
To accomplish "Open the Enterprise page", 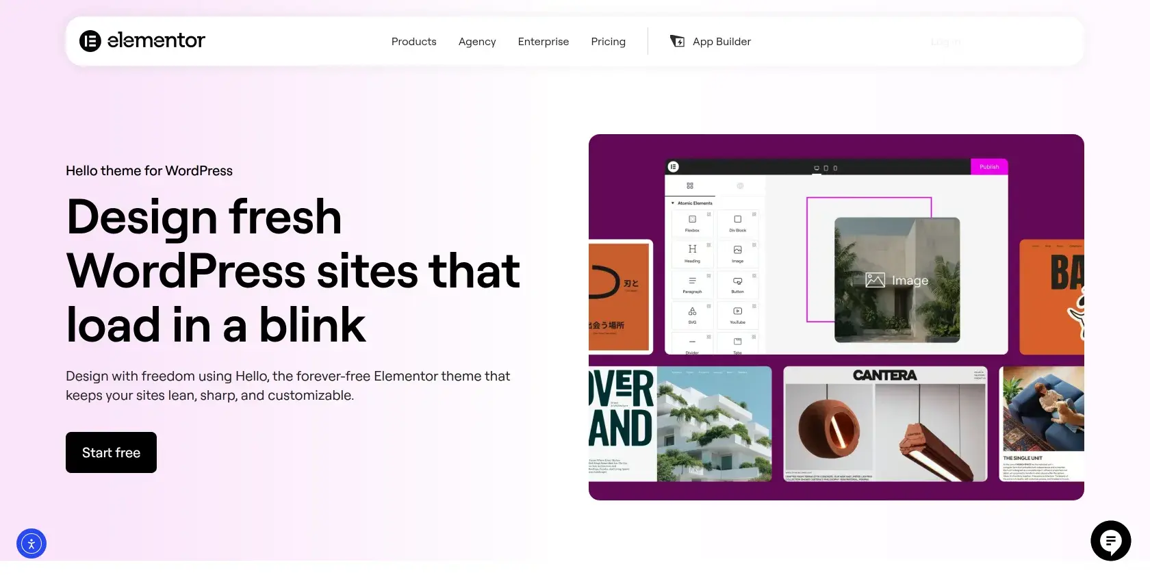I will (x=543, y=42).
